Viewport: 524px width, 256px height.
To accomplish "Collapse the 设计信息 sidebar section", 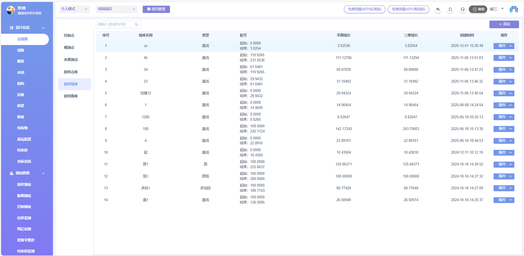I will [x=43, y=28].
